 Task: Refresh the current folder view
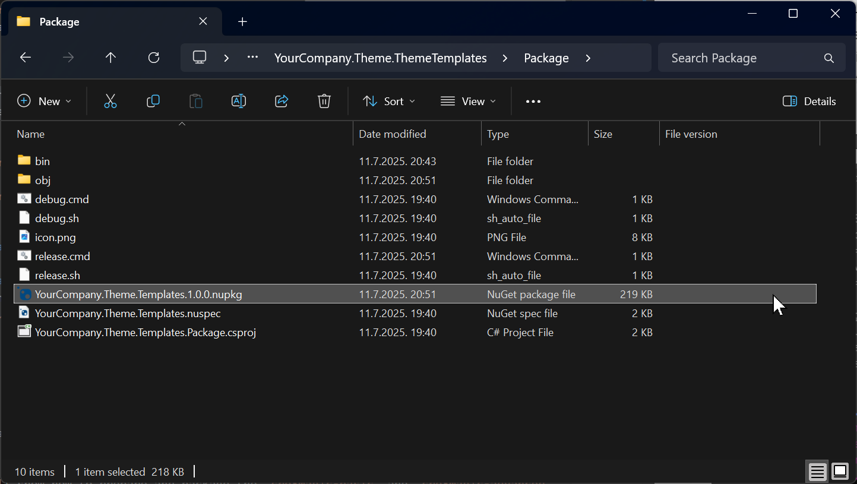tap(154, 58)
